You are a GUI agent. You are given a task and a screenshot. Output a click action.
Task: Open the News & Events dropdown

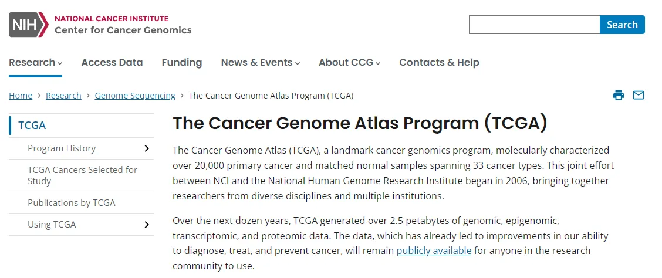click(260, 63)
